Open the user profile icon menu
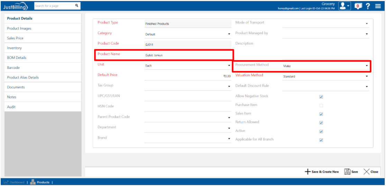 [344, 6]
